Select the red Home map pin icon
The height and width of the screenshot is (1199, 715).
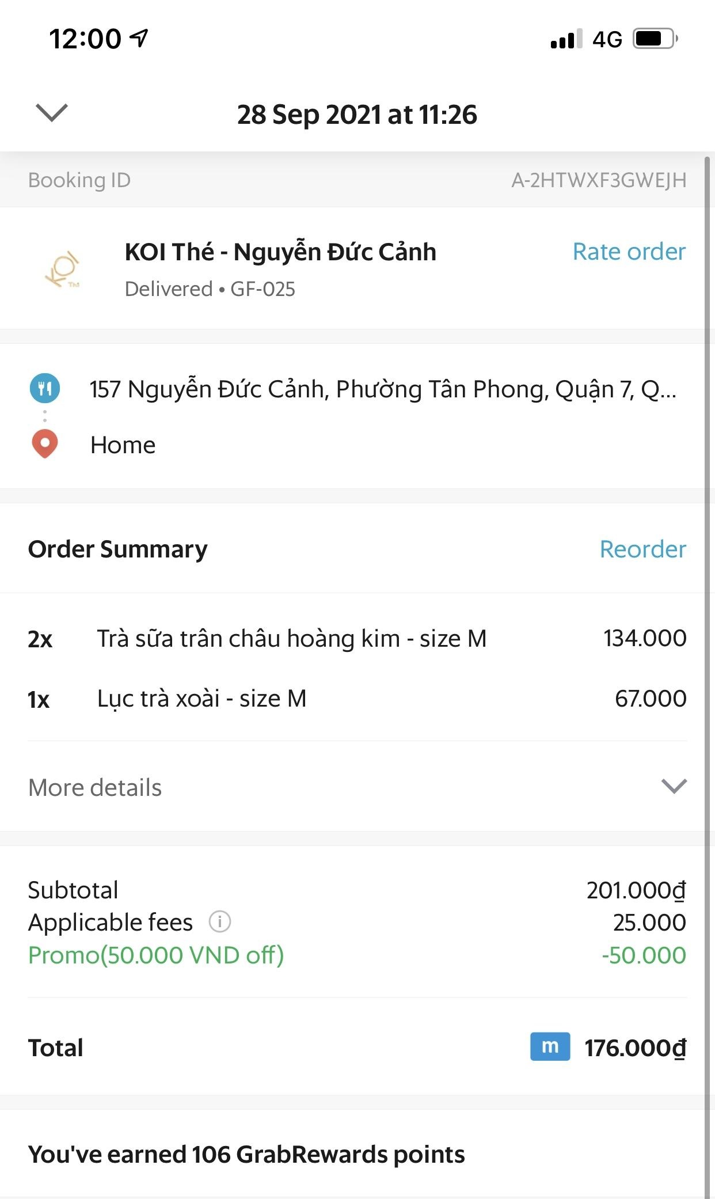(x=44, y=444)
